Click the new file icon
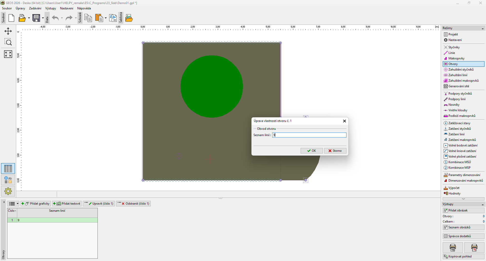The width and height of the screenshot is (486, 261). click(x=11, y=18)
